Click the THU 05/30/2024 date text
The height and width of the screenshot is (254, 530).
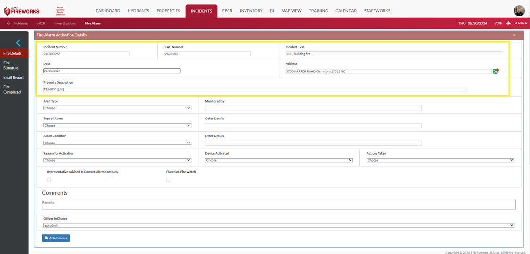click(x=473, y=23)
